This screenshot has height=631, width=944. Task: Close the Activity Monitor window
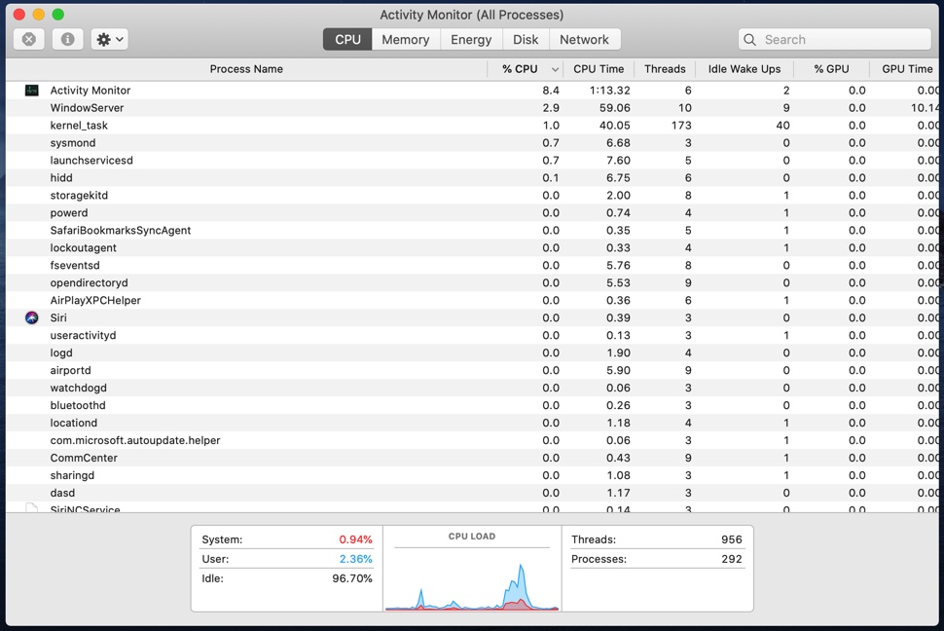pyautogui.click(x=19, y=15)
